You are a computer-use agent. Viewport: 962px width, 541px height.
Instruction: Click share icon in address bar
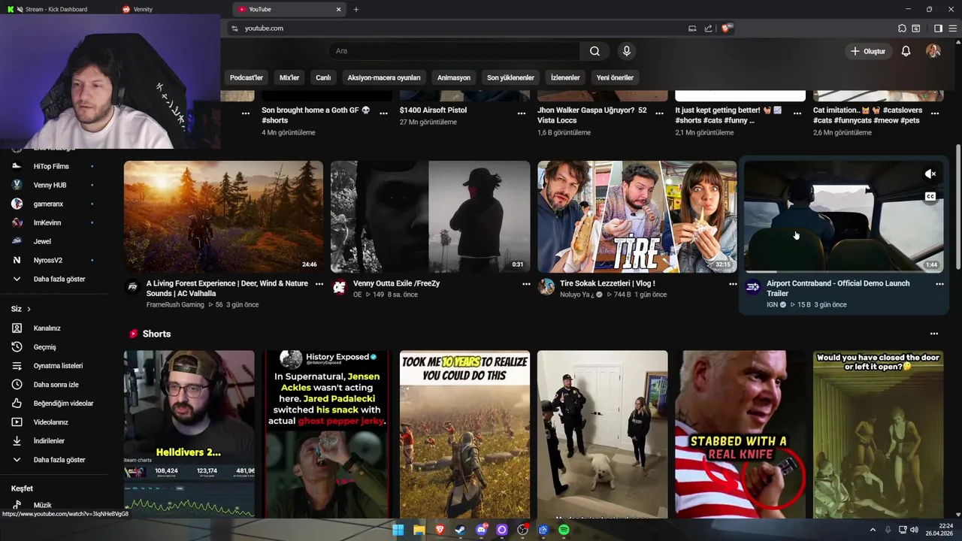click(708, 29)
